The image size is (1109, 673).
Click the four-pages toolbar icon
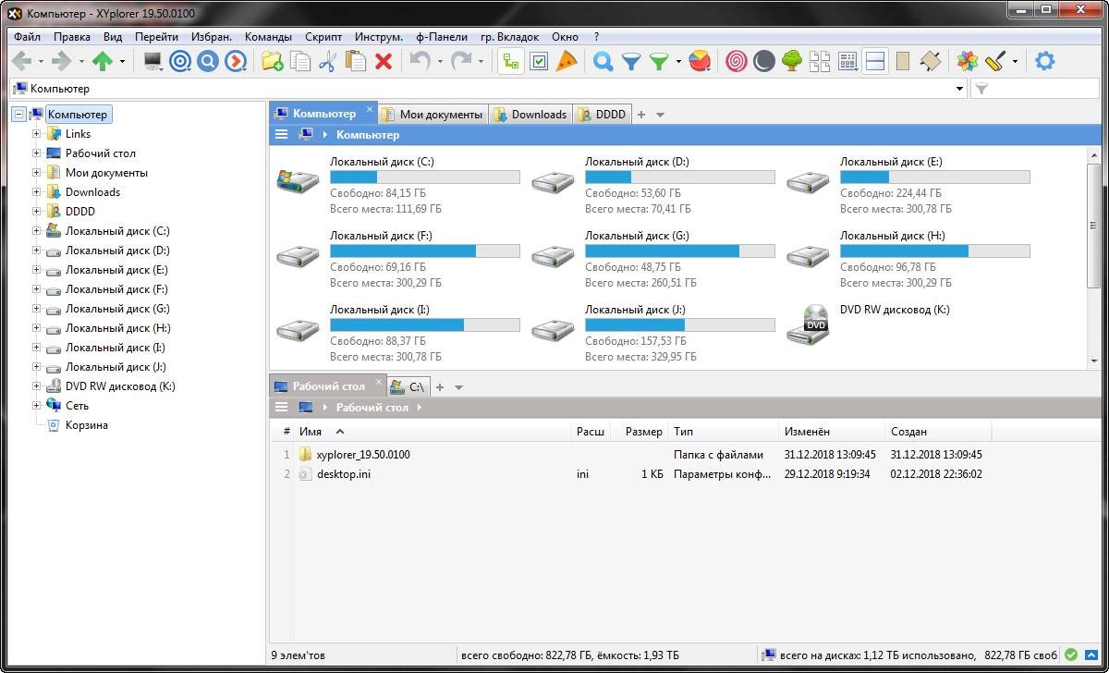click(x=820, y=62)
